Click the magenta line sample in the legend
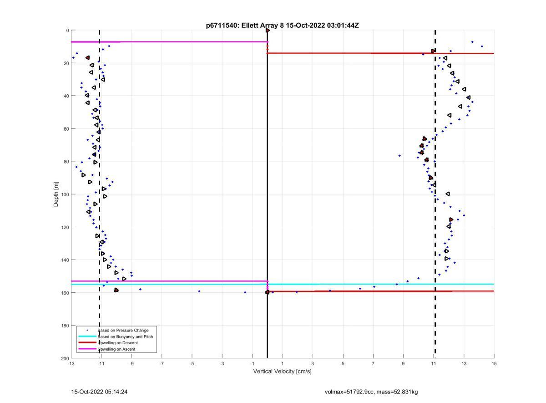 tap(87, 349)
